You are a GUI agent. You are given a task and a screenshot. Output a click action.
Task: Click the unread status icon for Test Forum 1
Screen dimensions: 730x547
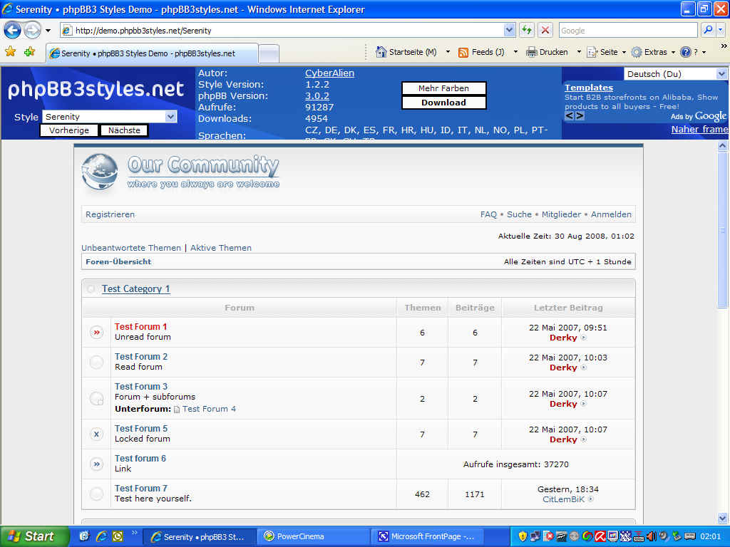coord(96,333)
